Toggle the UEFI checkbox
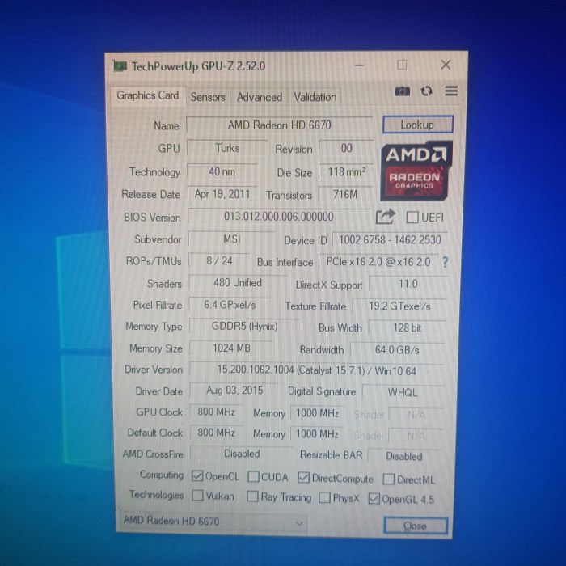566x566 pixels. (x=412, y=218)
